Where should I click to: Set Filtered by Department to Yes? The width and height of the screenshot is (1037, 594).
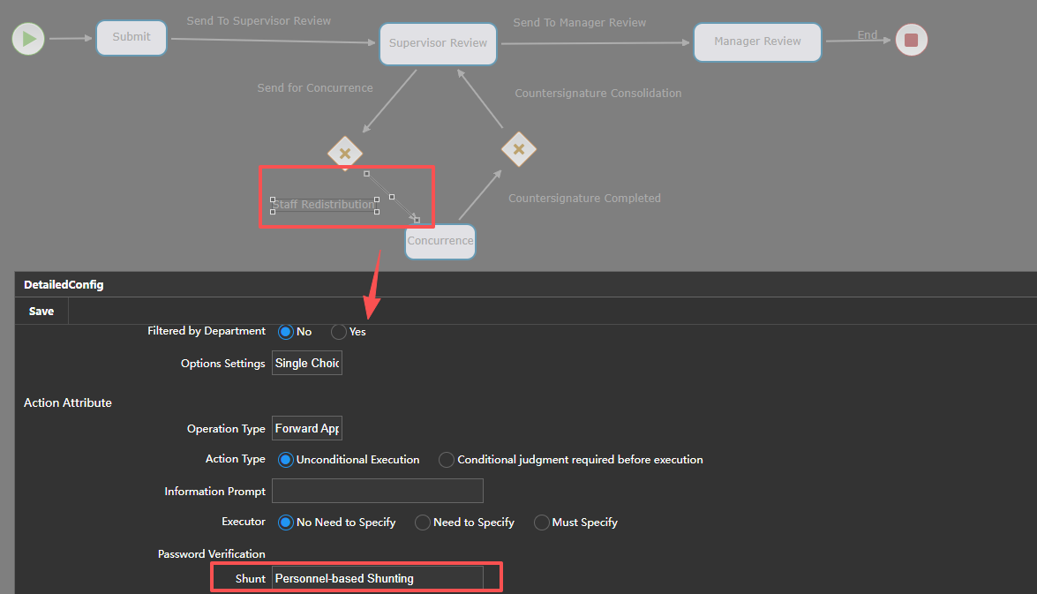click(339, 332)
